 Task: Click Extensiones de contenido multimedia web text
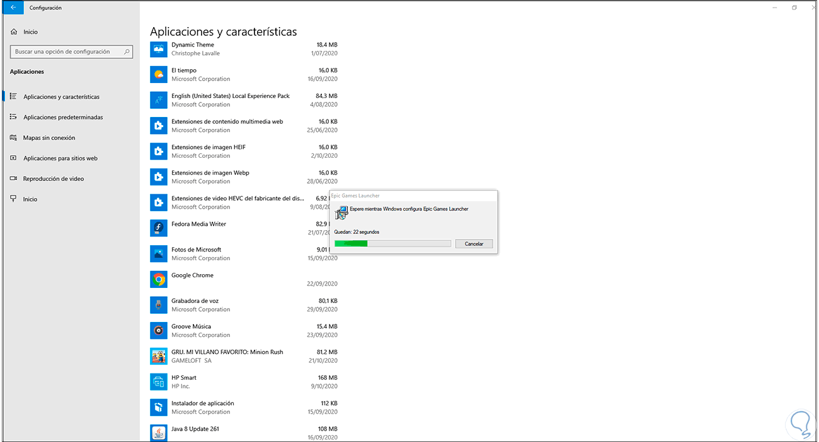pos(227,121)
